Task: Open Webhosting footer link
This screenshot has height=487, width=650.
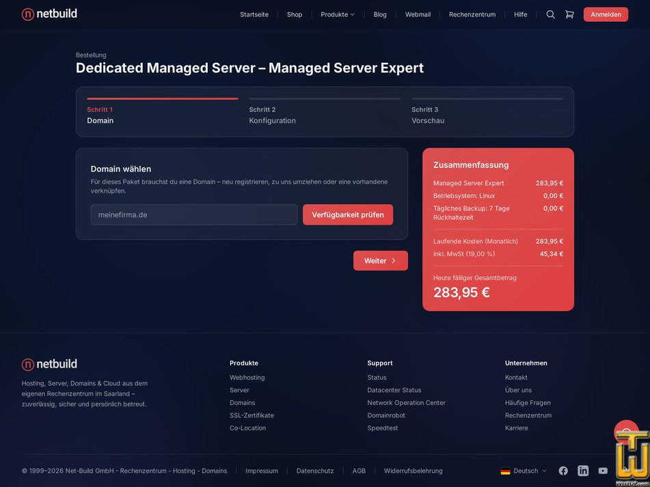Action: click(x=247, y=377)
